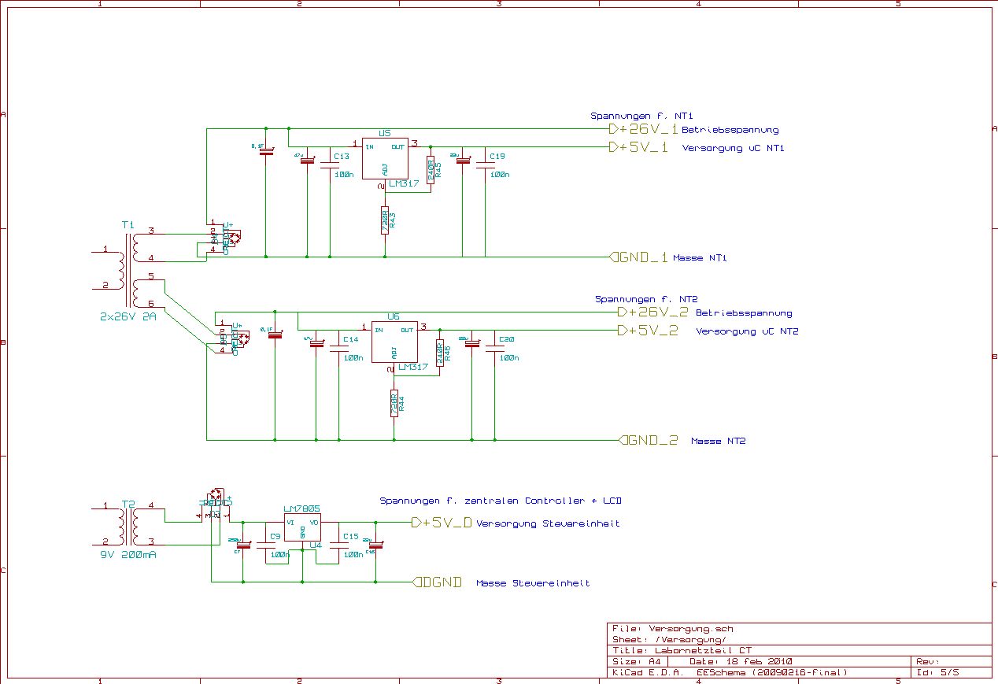This screenshot has height=684, width=998.
Task: Click the +26V_1 net label
Action: coord(643,128)
